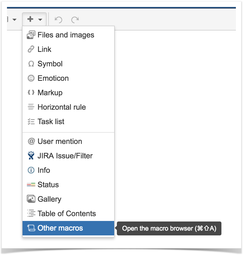Redo the last undone edit

[75, 20]
